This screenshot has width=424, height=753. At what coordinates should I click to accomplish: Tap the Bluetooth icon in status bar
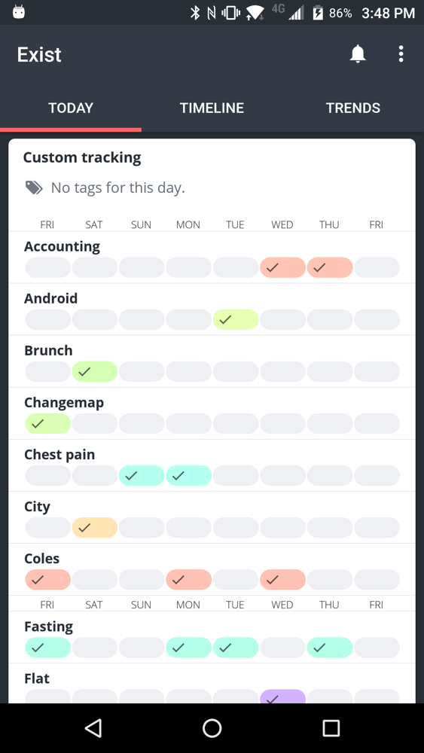[x=195, y=13]
